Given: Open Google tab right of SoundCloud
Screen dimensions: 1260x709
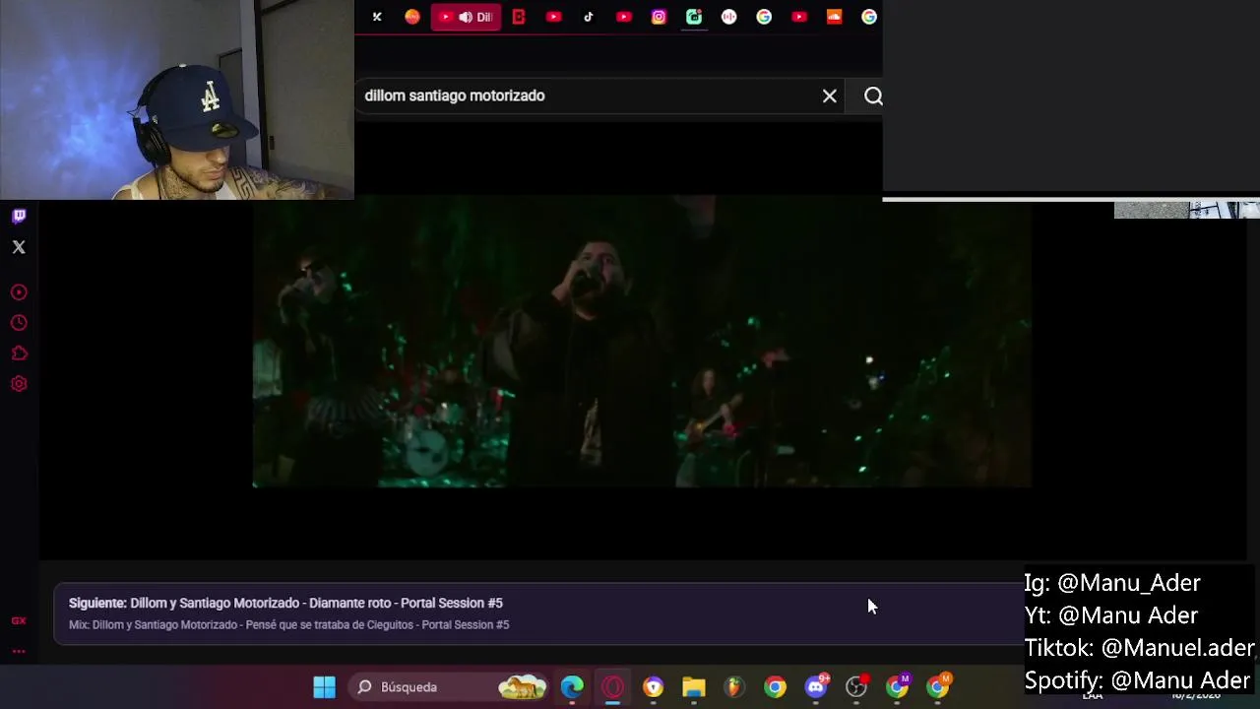Looking at the screenshot, I should 869,17.
